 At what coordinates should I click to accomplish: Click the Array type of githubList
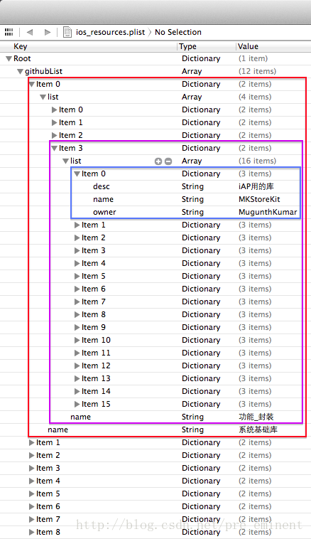point(192,72)
